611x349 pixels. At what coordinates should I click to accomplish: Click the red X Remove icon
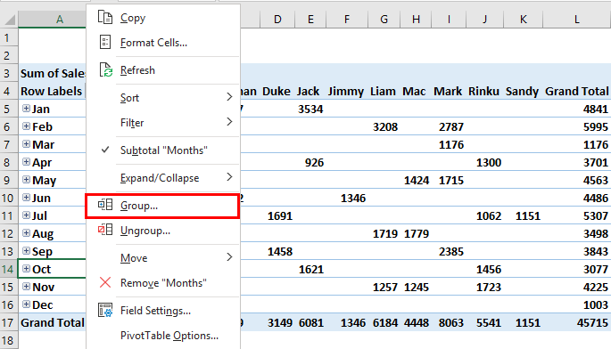(105, 282)
